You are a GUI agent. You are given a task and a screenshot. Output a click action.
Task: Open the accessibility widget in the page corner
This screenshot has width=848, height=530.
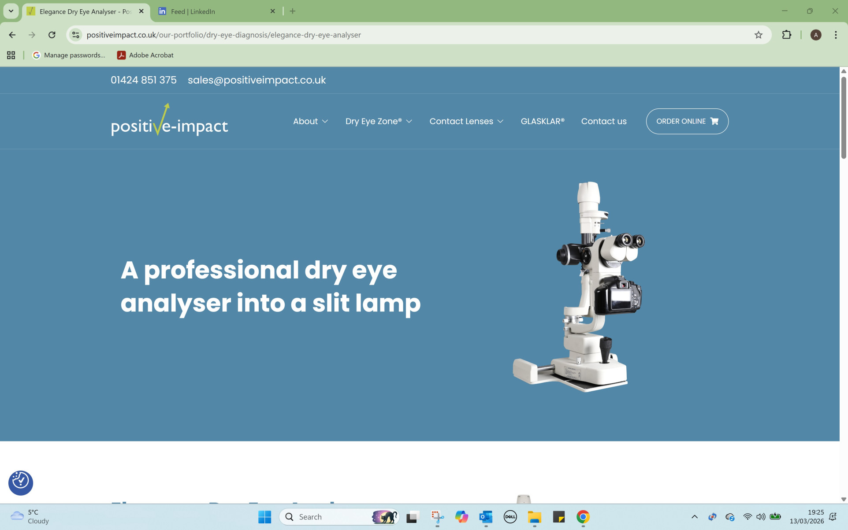click(20, 483)
